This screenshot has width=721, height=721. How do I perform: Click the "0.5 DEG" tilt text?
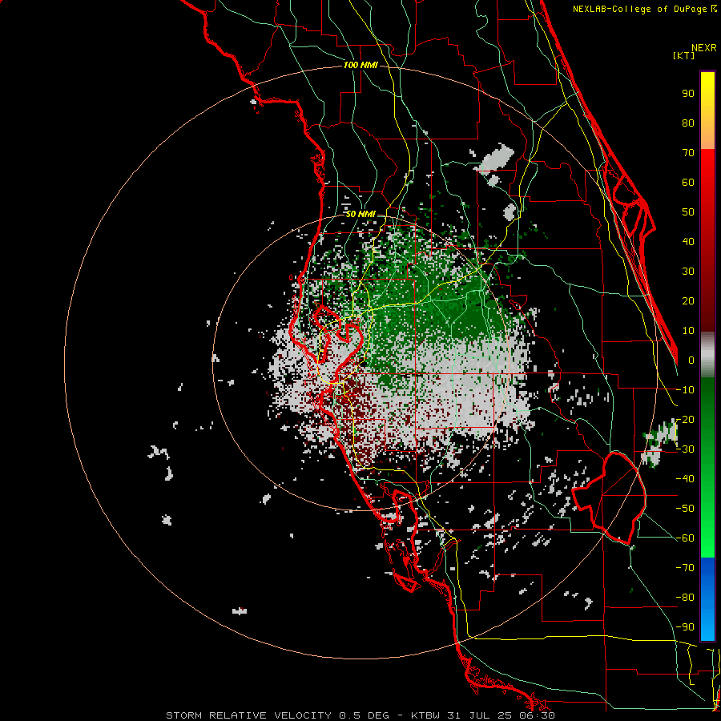[x=364, y=715]
